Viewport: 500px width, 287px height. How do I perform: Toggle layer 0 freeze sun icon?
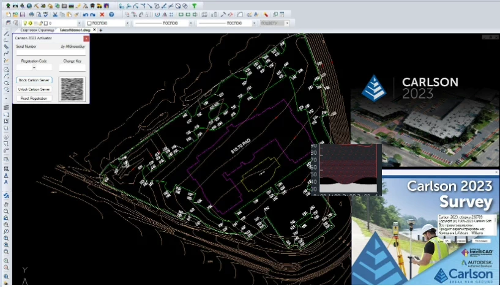point(30,23)
